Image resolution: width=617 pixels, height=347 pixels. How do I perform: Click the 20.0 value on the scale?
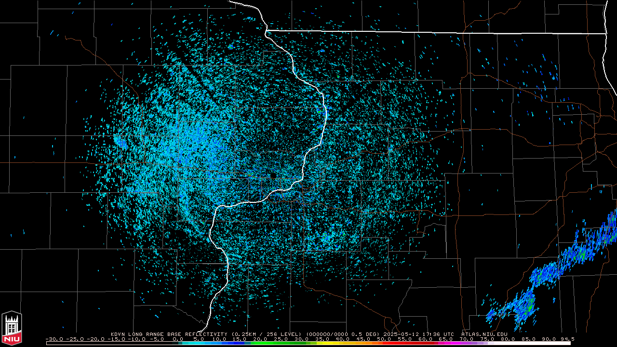pyautogui.click(x=260, y=339)
